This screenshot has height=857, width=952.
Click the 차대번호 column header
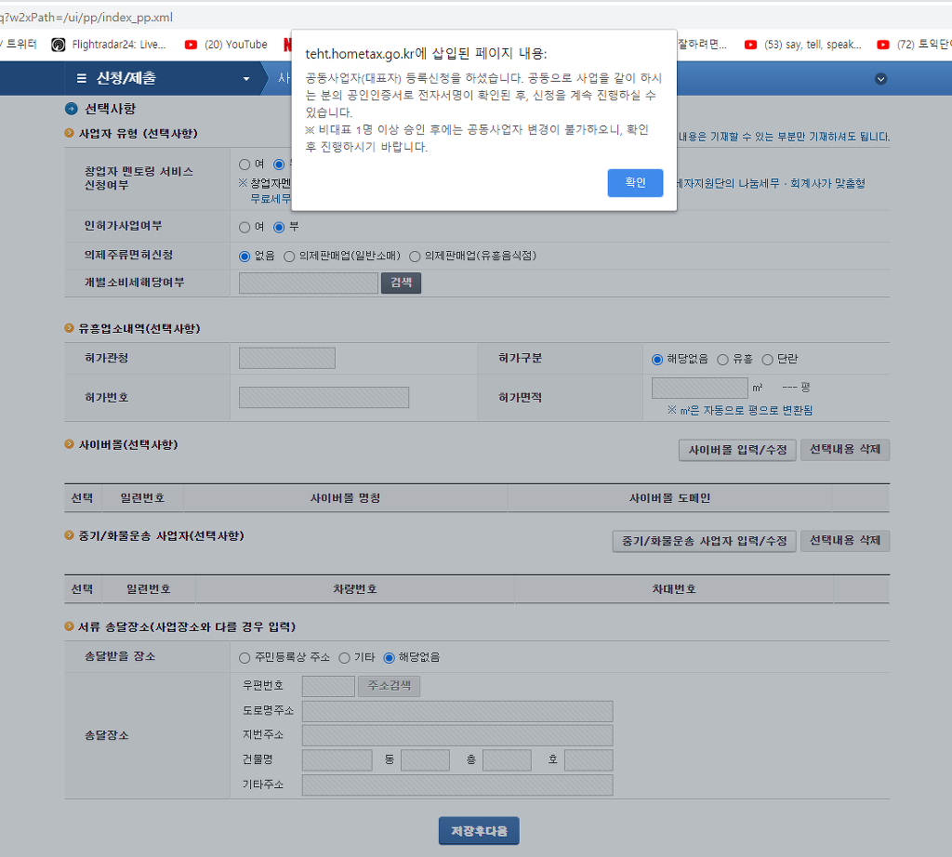coord(674,589)
